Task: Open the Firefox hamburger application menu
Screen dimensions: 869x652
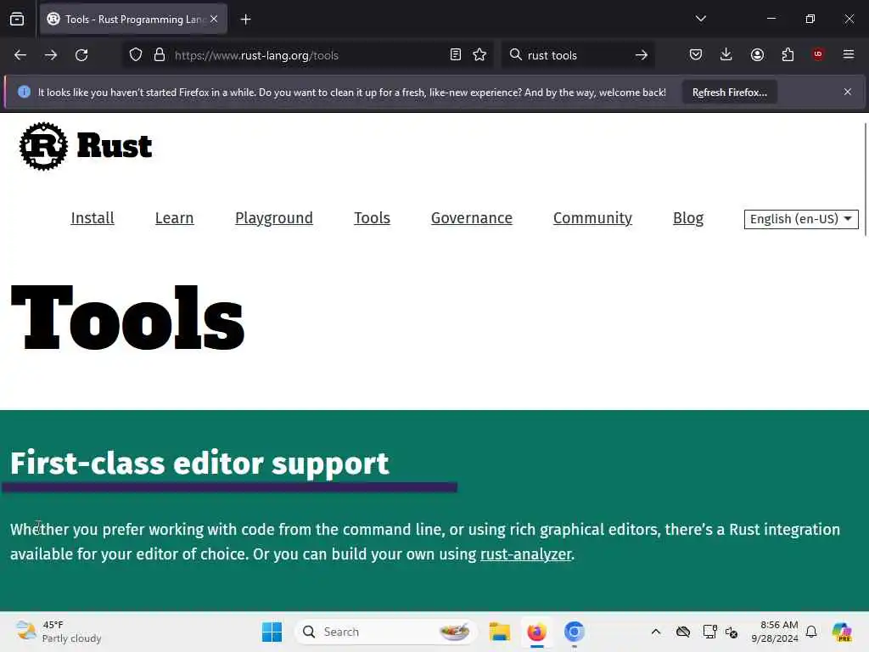Action: pos(849,54)
